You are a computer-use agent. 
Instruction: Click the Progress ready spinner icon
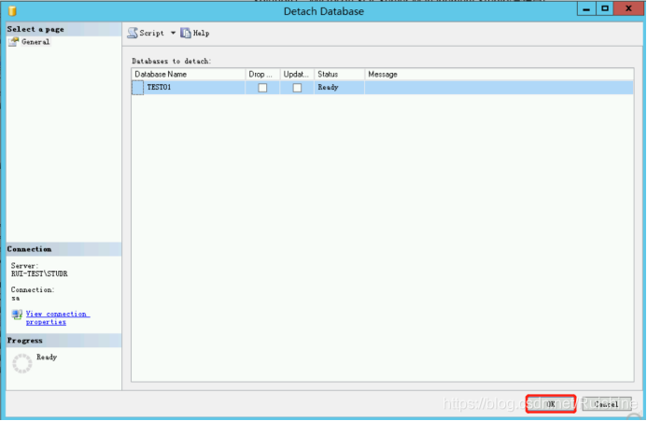click(21, 363)
